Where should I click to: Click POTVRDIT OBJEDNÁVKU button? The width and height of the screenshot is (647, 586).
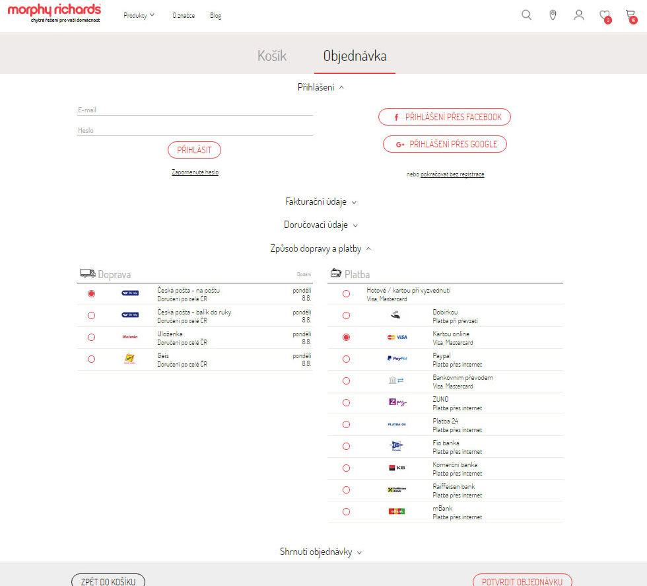click(522, 581)
